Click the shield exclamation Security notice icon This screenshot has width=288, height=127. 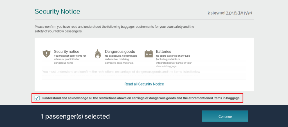46,54
